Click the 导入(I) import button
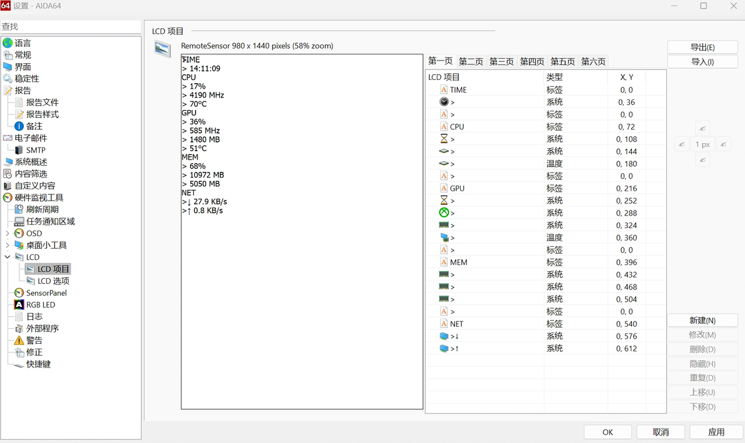745x443 pixels. 702,62
